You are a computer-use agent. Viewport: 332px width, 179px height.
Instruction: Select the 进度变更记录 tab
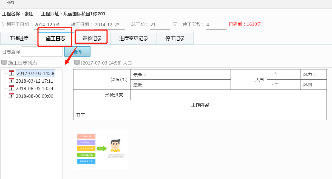tap(133, 38)
